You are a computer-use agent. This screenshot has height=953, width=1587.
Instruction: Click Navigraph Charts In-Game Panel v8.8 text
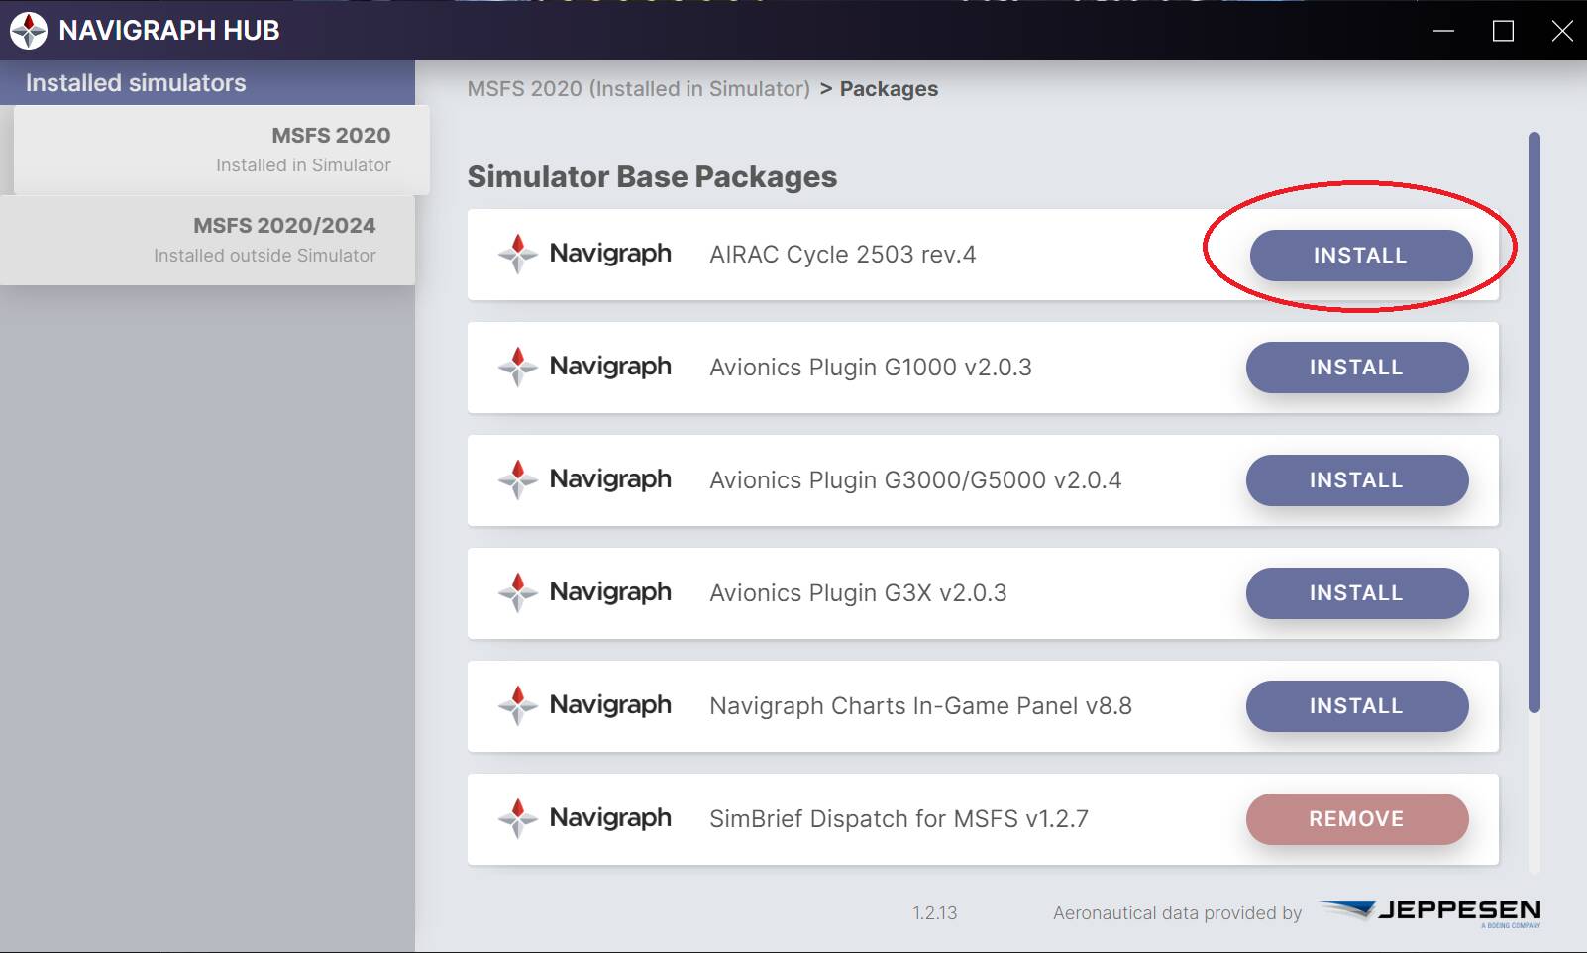(x=920, y=706)
